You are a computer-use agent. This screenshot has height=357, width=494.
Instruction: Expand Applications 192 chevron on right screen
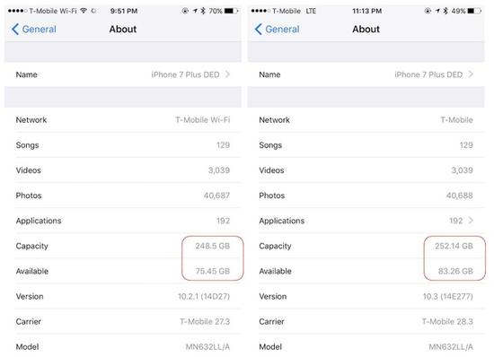tap(471, 220)
